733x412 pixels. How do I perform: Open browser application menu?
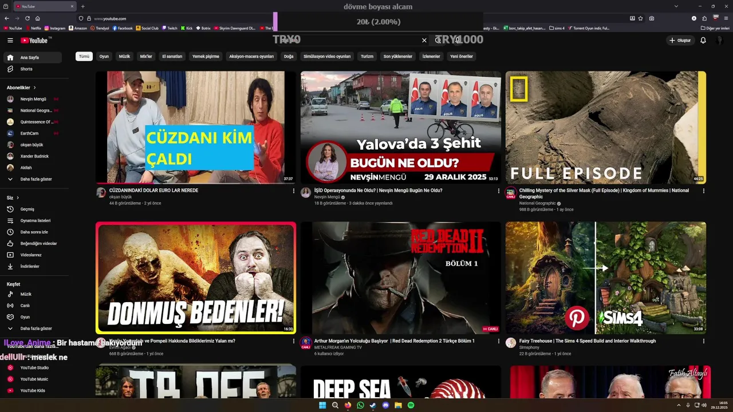pos(726,18)
